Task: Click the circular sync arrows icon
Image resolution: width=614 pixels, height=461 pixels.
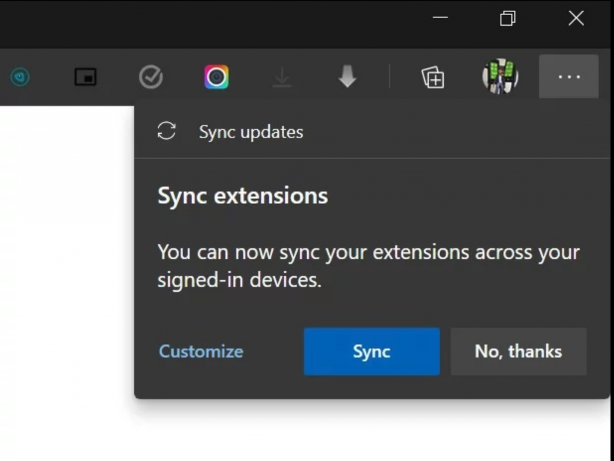Action: (166, 131)
